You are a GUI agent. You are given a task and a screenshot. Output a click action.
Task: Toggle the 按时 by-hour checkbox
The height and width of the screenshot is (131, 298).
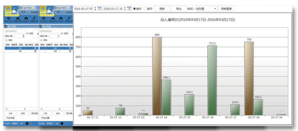click(x=135, y=9)
